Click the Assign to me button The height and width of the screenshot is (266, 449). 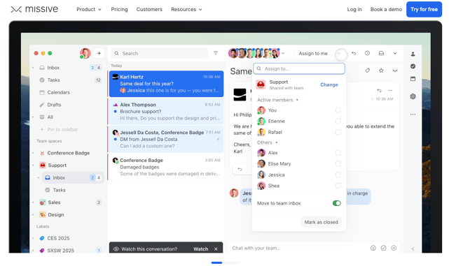(x=313, y=53)
